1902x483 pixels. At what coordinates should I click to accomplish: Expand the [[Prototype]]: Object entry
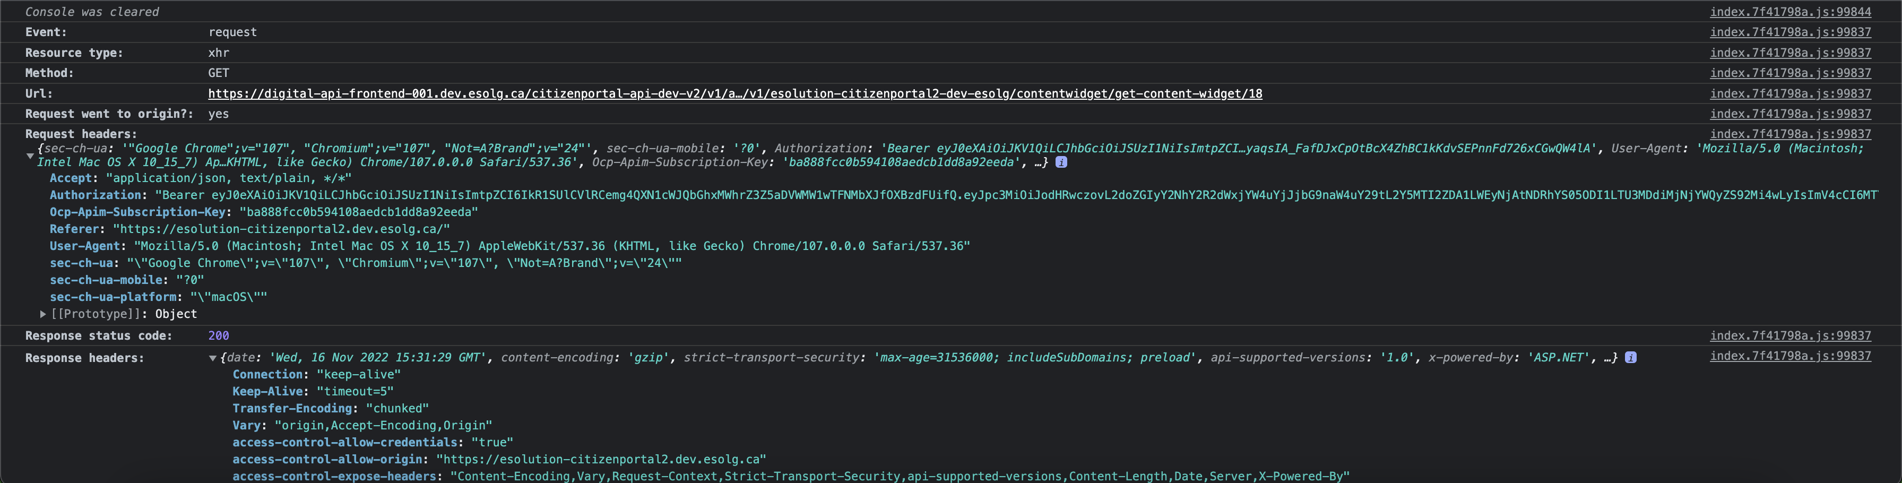[x=43, y=315]
